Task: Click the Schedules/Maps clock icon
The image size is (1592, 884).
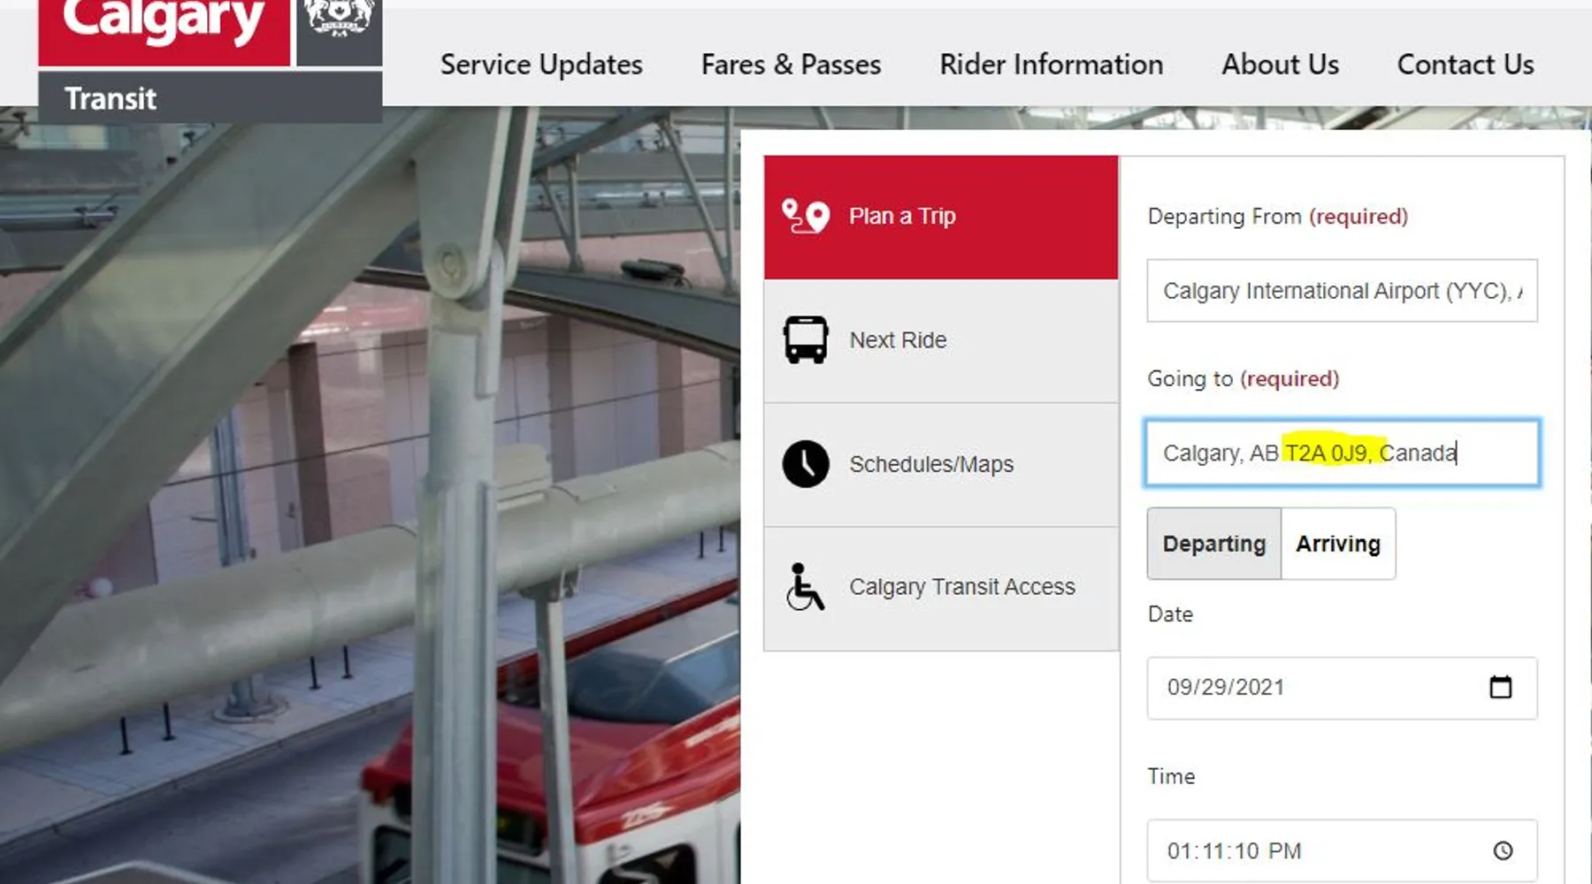Action: pyautogui.click(x=805, y=464)
